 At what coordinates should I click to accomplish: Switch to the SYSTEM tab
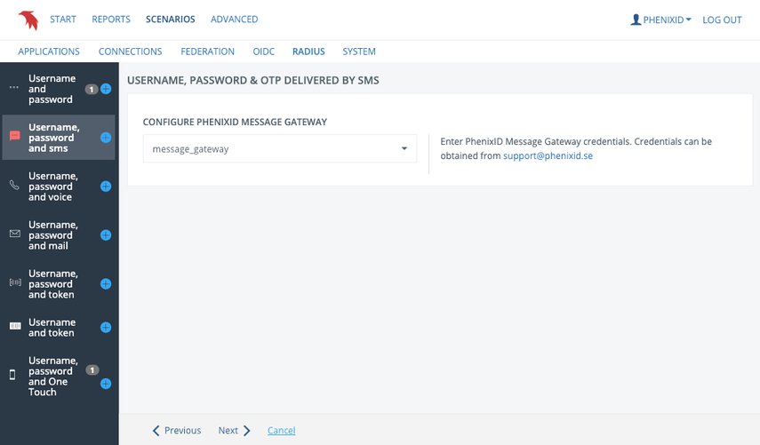pyautogui.click(x=359, y=52)
